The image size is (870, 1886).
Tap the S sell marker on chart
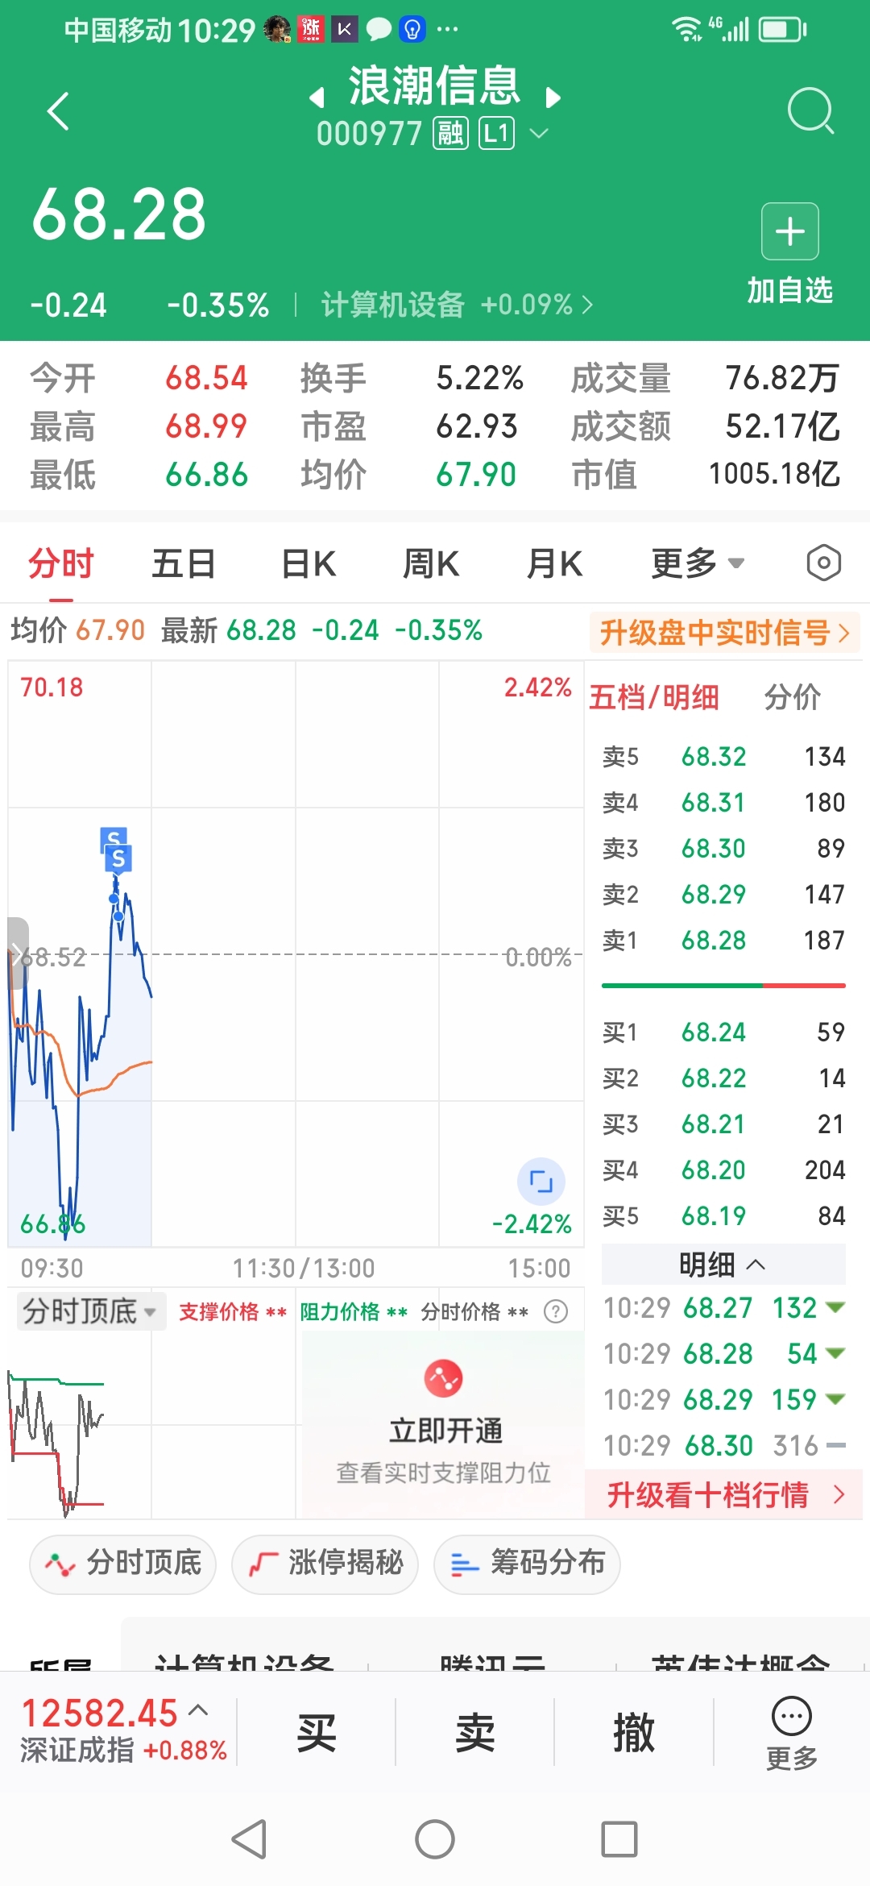click(x=118, y=858)
